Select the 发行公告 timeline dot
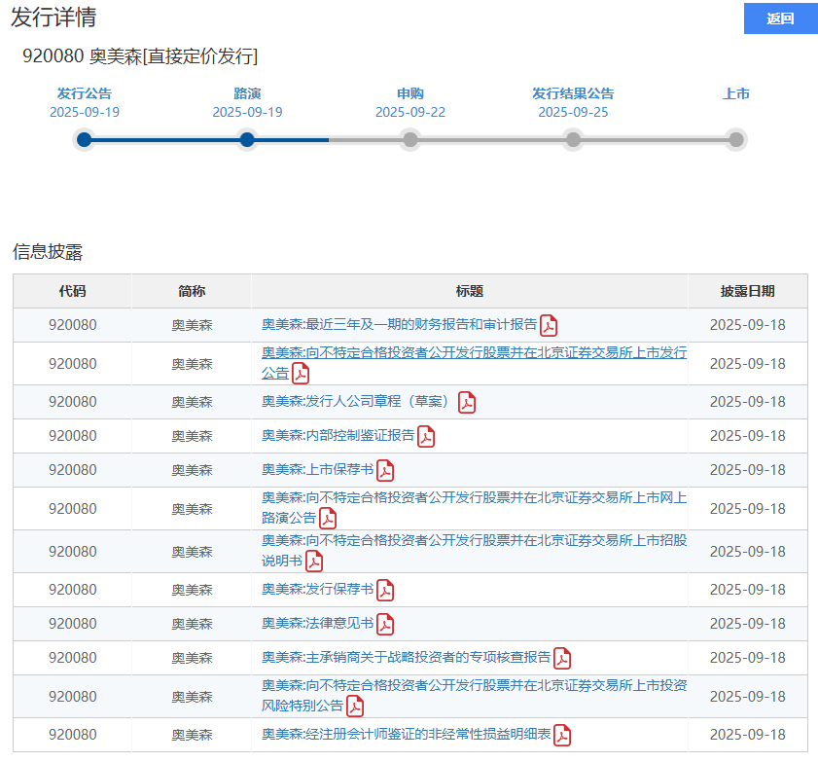818x762 pixels. (x=84, y=140)
